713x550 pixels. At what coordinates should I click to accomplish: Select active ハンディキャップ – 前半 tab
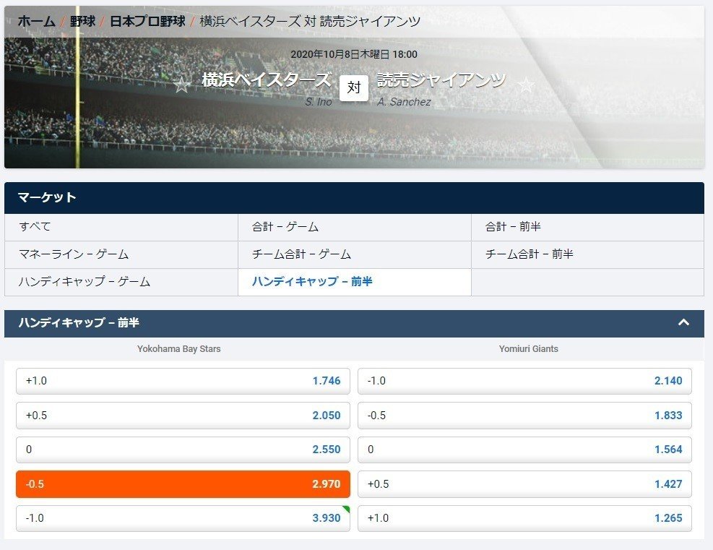tap(354, 282)
